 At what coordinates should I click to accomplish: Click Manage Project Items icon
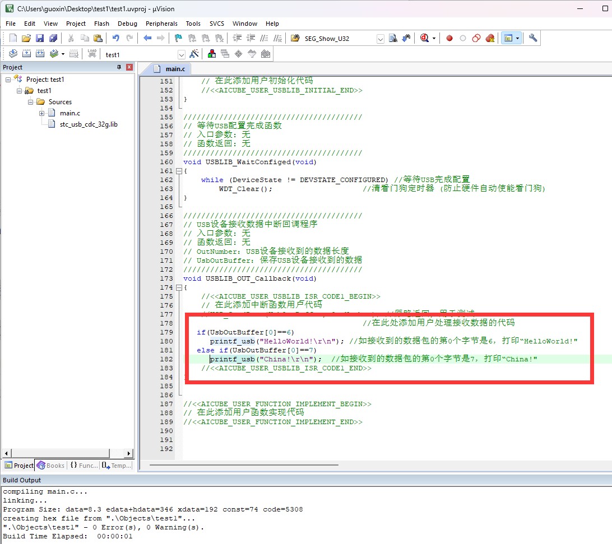pyautogui.click(x=212, y=54)
